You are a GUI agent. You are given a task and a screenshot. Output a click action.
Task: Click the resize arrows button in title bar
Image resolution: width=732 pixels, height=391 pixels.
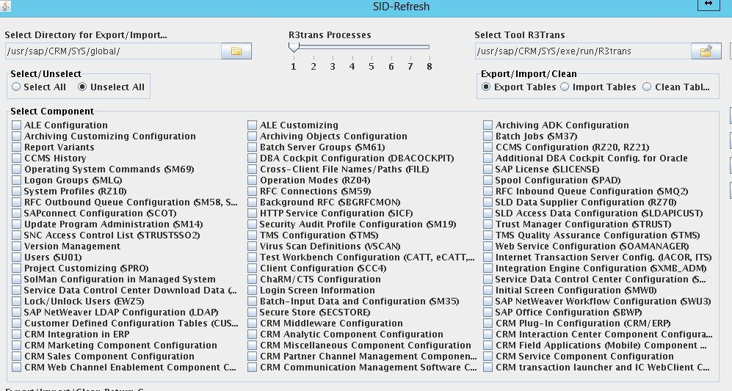(x=709, y=4)
